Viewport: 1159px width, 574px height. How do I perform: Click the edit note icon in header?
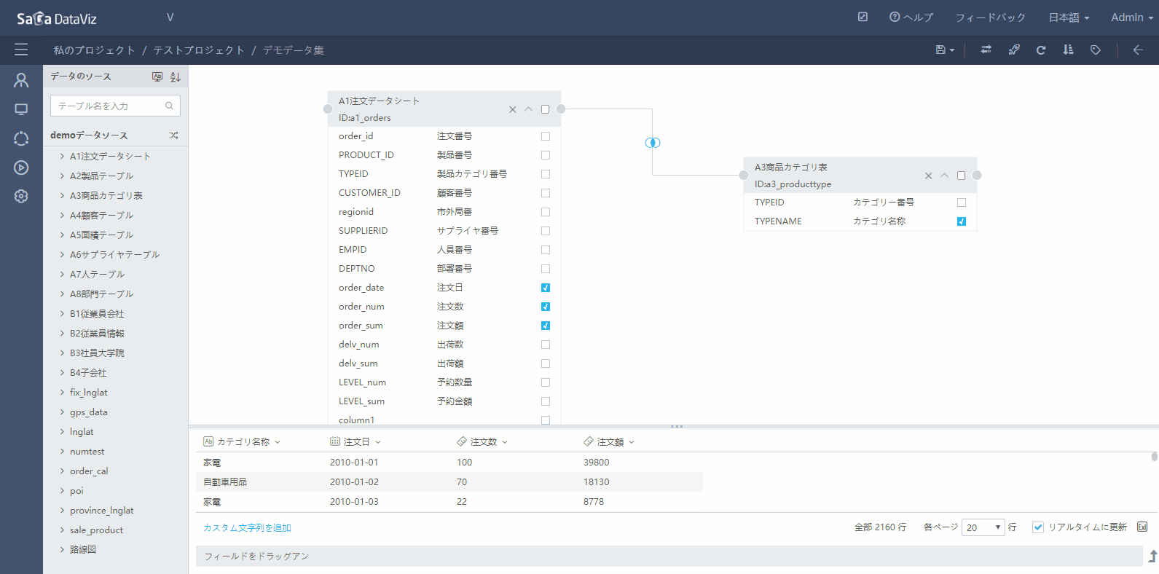(863, 17)
